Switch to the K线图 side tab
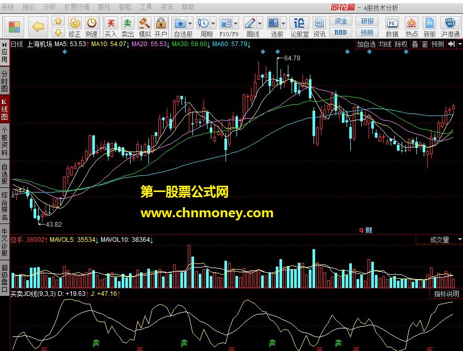 point(4,109)
